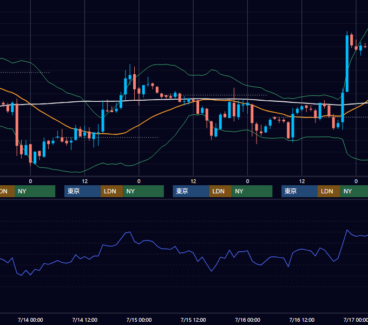Click the hour label 0 above 7/14 00:00
The image size is (368, 325).
(x=30, y=181)
